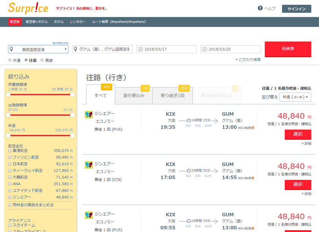Open the ホテル menu item
319x232 pixels.
(x=59, y=22)
